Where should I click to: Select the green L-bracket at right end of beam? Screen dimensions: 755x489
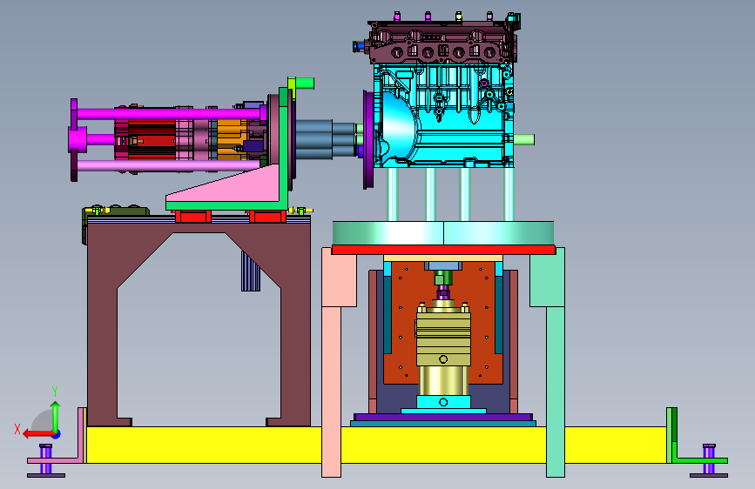click(674, 452)
